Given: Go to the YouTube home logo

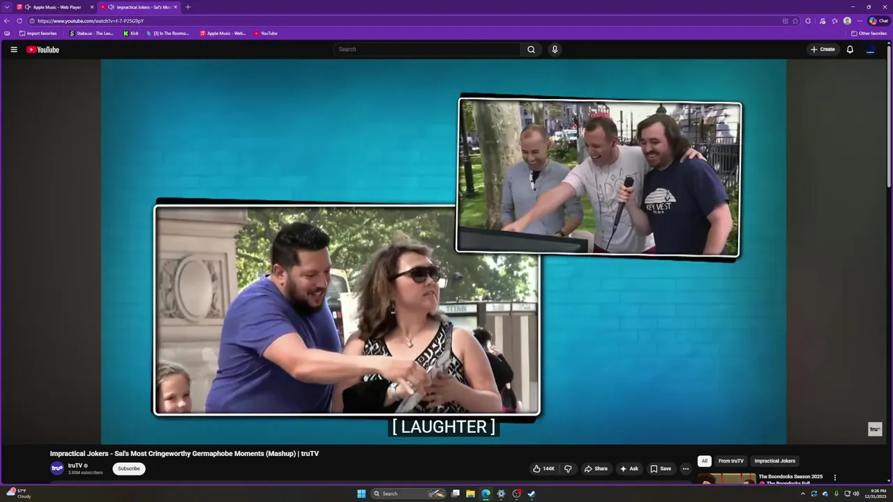Looking at the screenshot, I should click(43, 50).
